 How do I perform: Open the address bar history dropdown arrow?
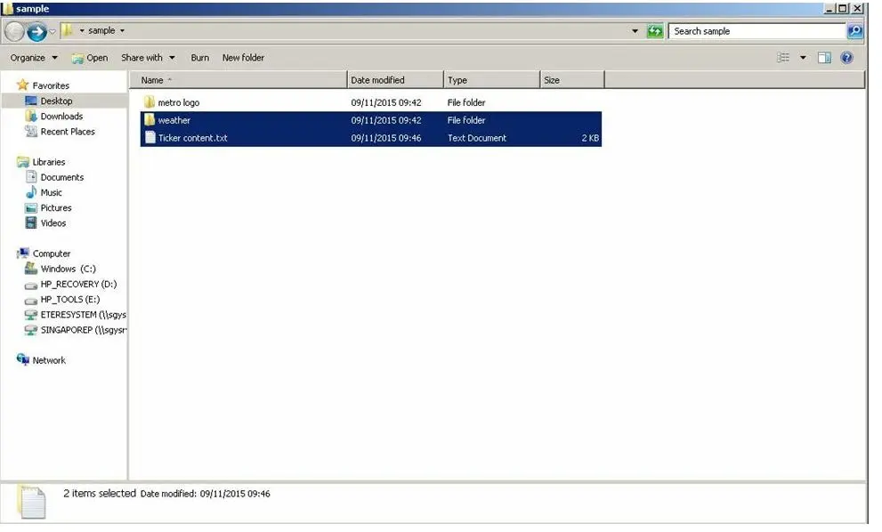click(x=635, y=31)
